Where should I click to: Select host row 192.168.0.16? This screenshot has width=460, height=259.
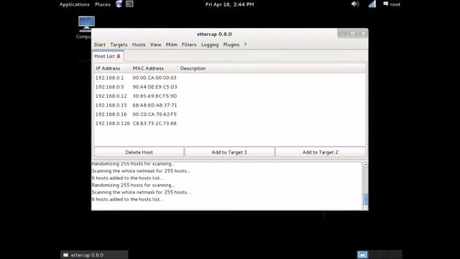(x=230, y=114)
